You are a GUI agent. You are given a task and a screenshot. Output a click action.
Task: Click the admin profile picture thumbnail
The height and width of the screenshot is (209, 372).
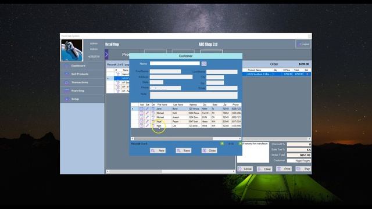[x=72, y=51]
